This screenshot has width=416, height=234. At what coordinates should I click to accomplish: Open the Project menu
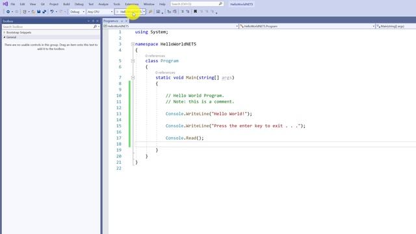click(54, 5)
